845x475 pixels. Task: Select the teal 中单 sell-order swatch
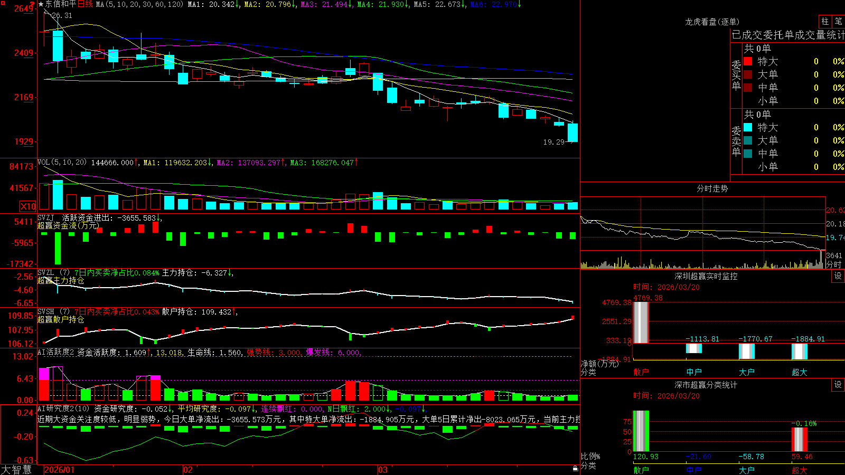click(748, 154)
